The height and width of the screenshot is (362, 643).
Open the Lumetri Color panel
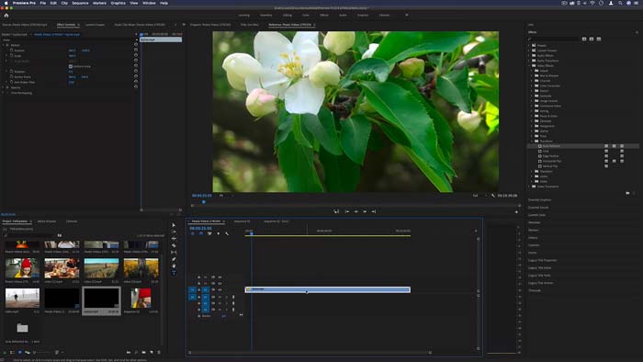536,215
